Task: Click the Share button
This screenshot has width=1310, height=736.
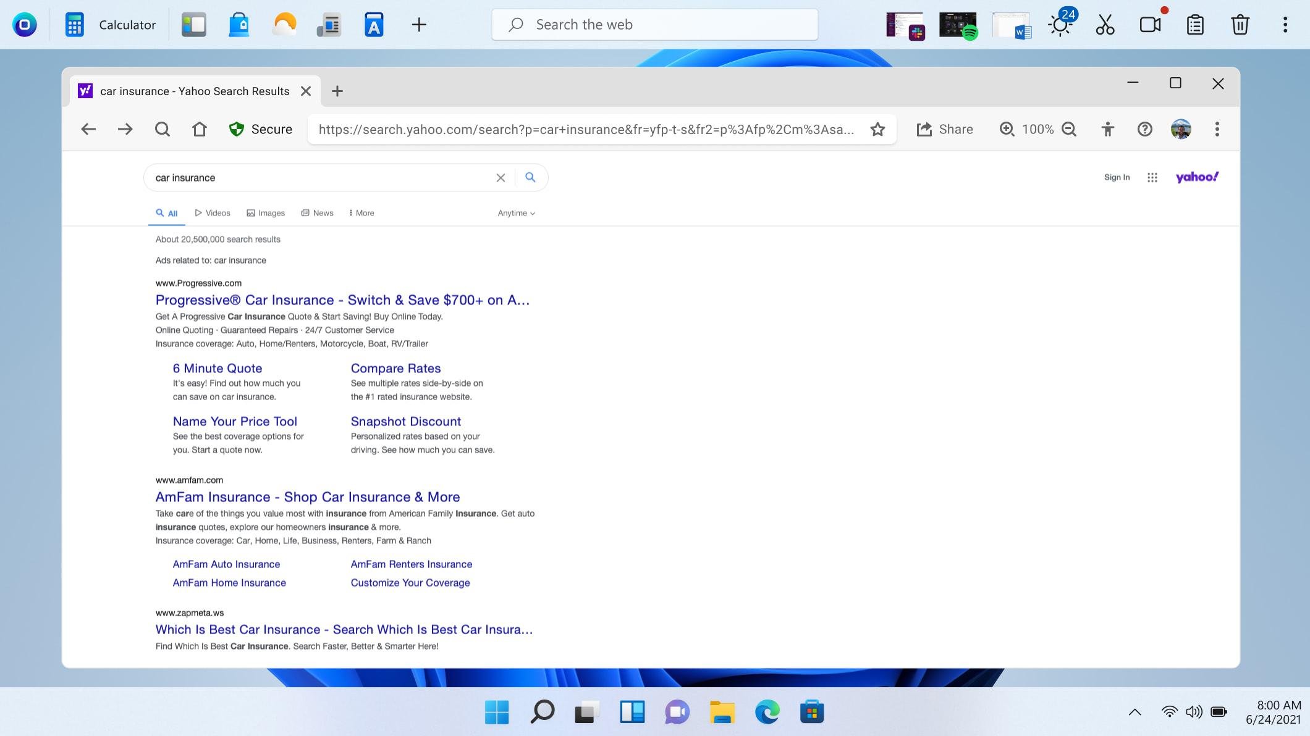Action: 944,130
